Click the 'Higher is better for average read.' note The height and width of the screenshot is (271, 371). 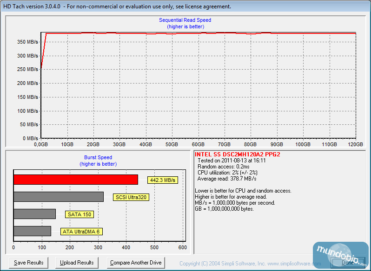231,197
